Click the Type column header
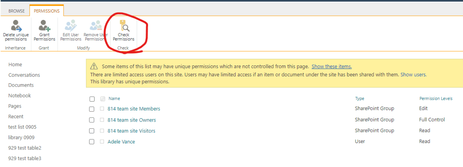The height and width of the screenshot is (167, 463). [359, 99]
